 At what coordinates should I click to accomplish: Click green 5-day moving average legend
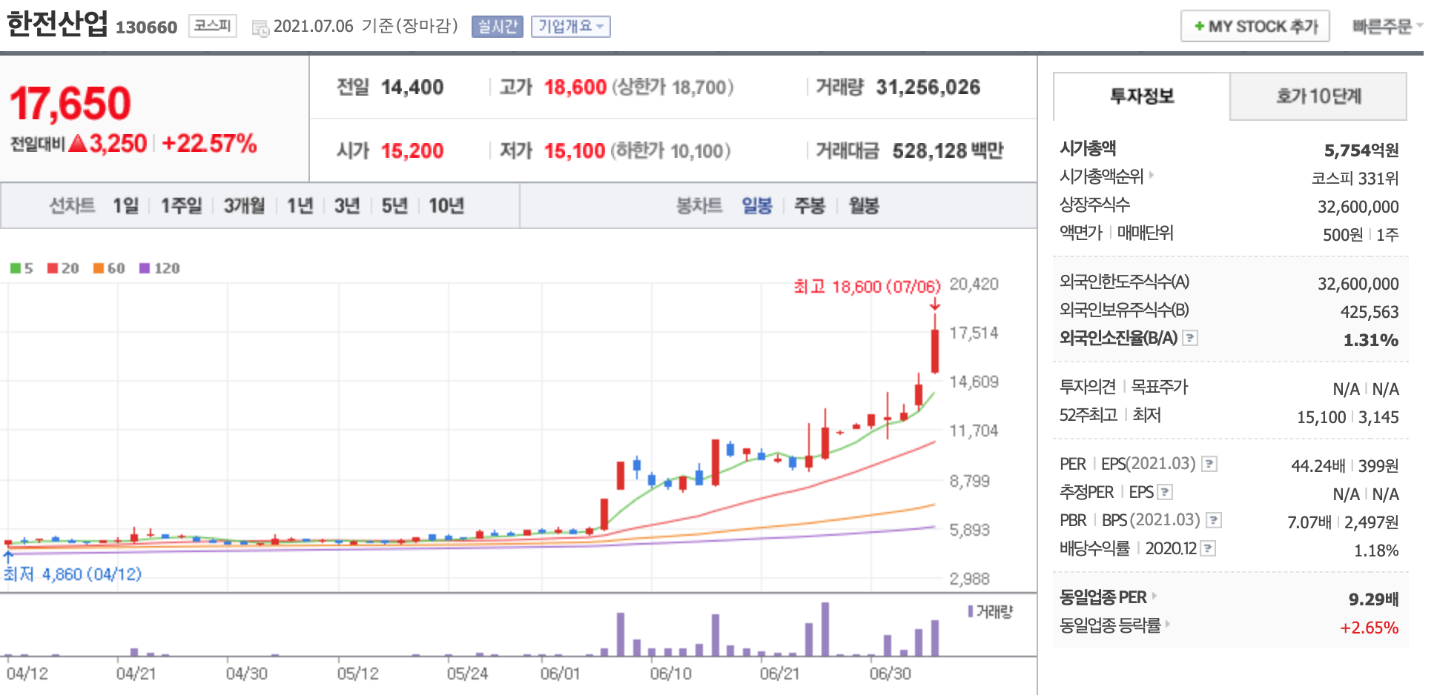(22, 268)
